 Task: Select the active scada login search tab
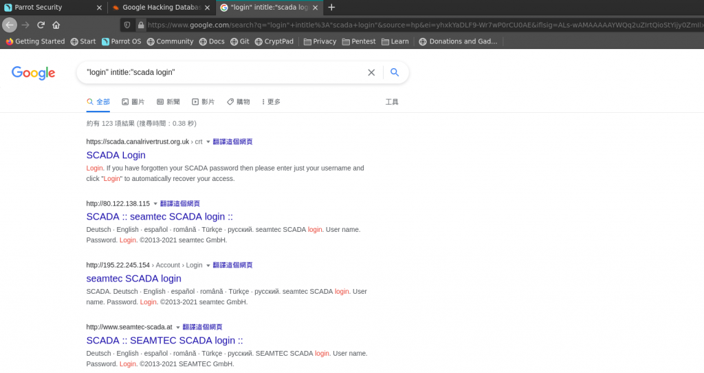coord(269,7)
